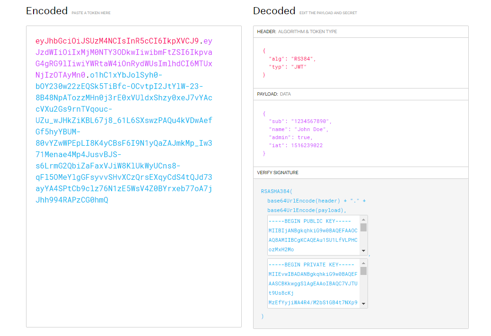Place cursor in empty area of Encoded box
Image resolution: width=491 pixels, height=336 pixels.
tap(133, 265)
